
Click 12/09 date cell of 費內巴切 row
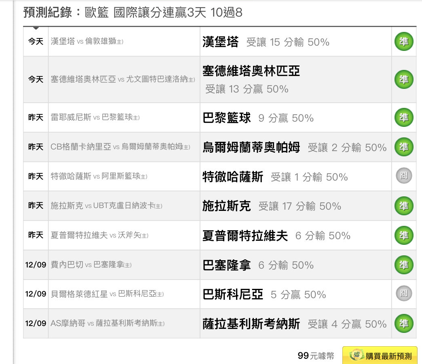pyautogui.click(x=36, y=265)
